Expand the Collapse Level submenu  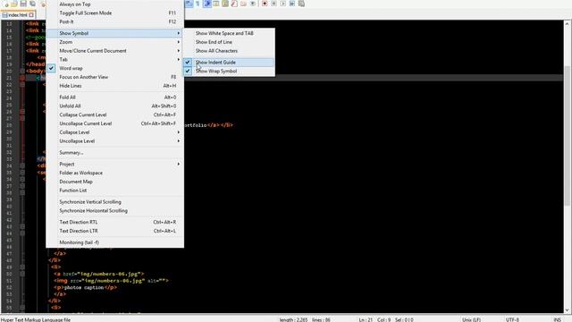click(114, 132)
